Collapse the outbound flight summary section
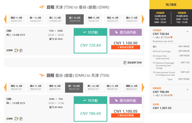 [187, 31]
